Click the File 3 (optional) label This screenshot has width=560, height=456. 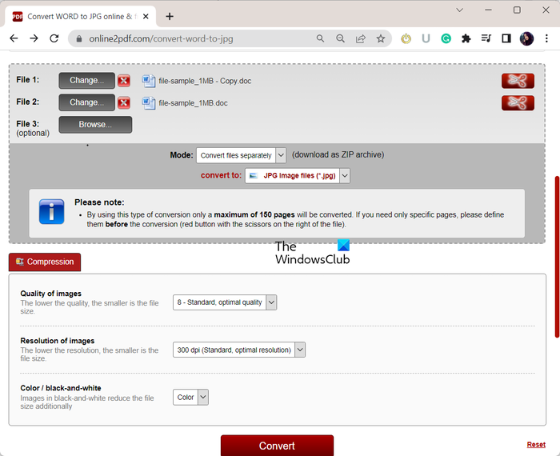point(33,128)
